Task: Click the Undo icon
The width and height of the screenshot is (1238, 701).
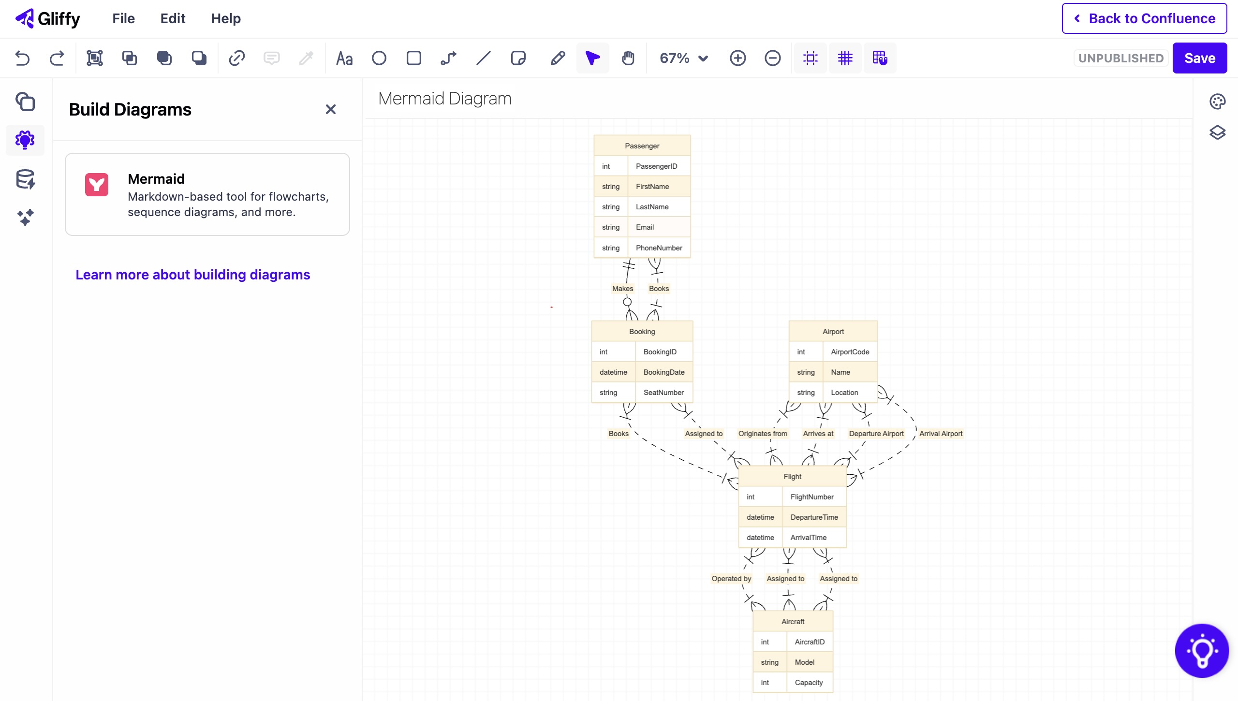Action: (x=23, y=58)
